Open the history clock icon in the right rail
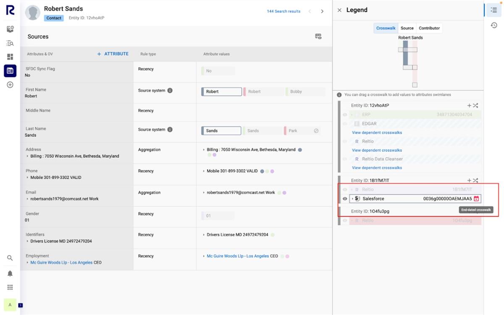Viewport: 504px width, 315px height. tap(493, 25)
